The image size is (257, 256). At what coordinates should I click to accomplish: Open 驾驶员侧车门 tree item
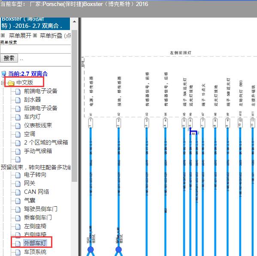(x=41, y=209)
